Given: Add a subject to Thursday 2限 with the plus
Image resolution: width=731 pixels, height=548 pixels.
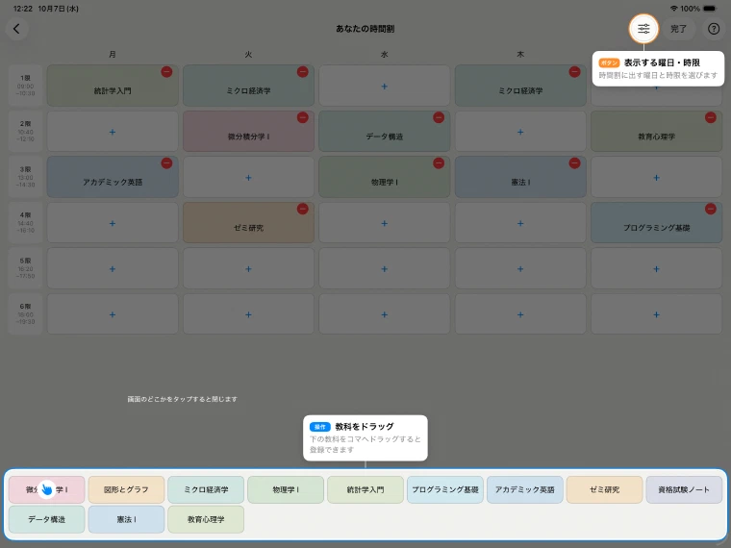Looking at the screenshot, I should [x=520, y=132].
